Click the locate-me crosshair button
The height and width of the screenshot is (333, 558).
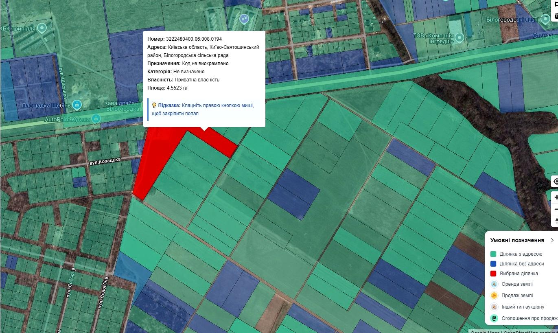pyautogui.click(x=556, y=182)
